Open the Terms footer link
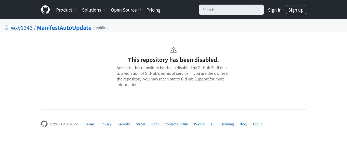 90,124
